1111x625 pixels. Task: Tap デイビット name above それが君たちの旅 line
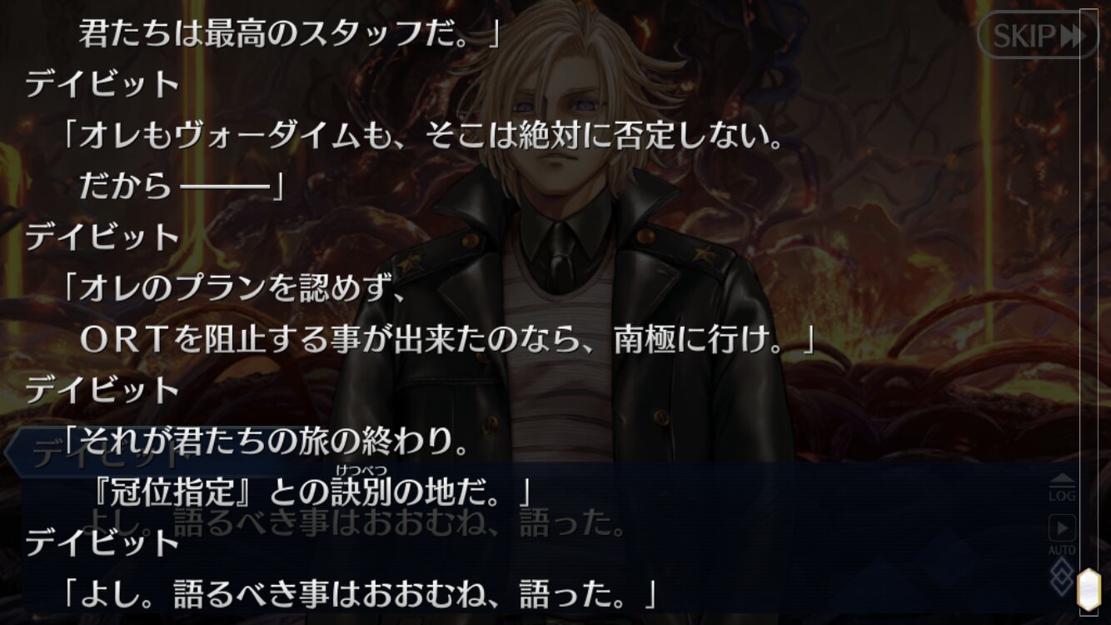[102, 390]
